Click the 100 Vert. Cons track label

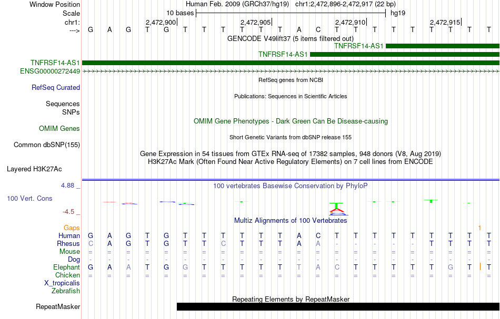29,199
